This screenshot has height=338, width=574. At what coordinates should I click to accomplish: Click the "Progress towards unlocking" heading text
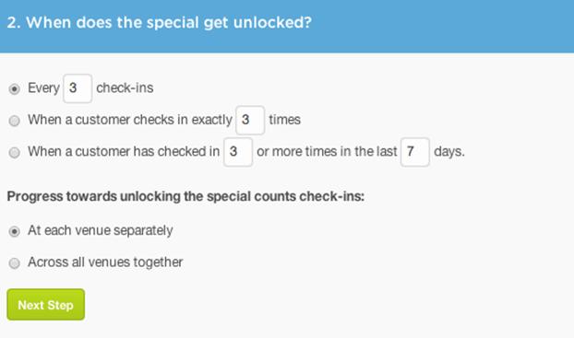[x=185, y=196]
